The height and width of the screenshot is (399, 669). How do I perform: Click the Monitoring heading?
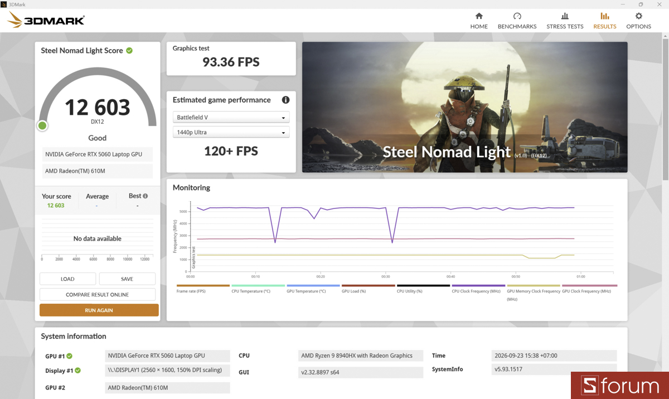point(191,188)
